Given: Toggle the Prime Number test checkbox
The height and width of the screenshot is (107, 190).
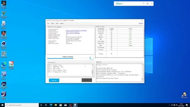Looking at the screenshot, I should (x=112, y=41).
